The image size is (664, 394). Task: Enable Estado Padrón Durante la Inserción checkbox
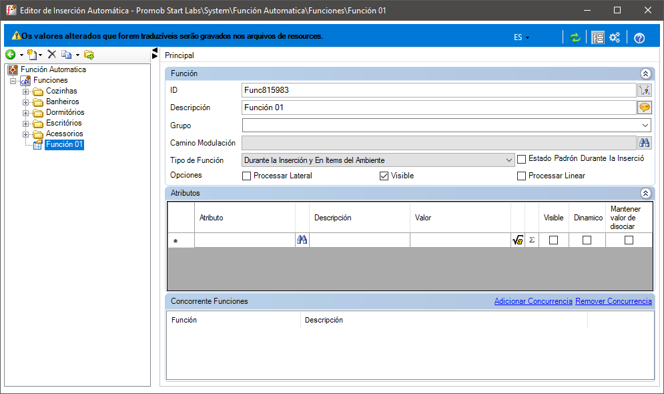(521, 160)
